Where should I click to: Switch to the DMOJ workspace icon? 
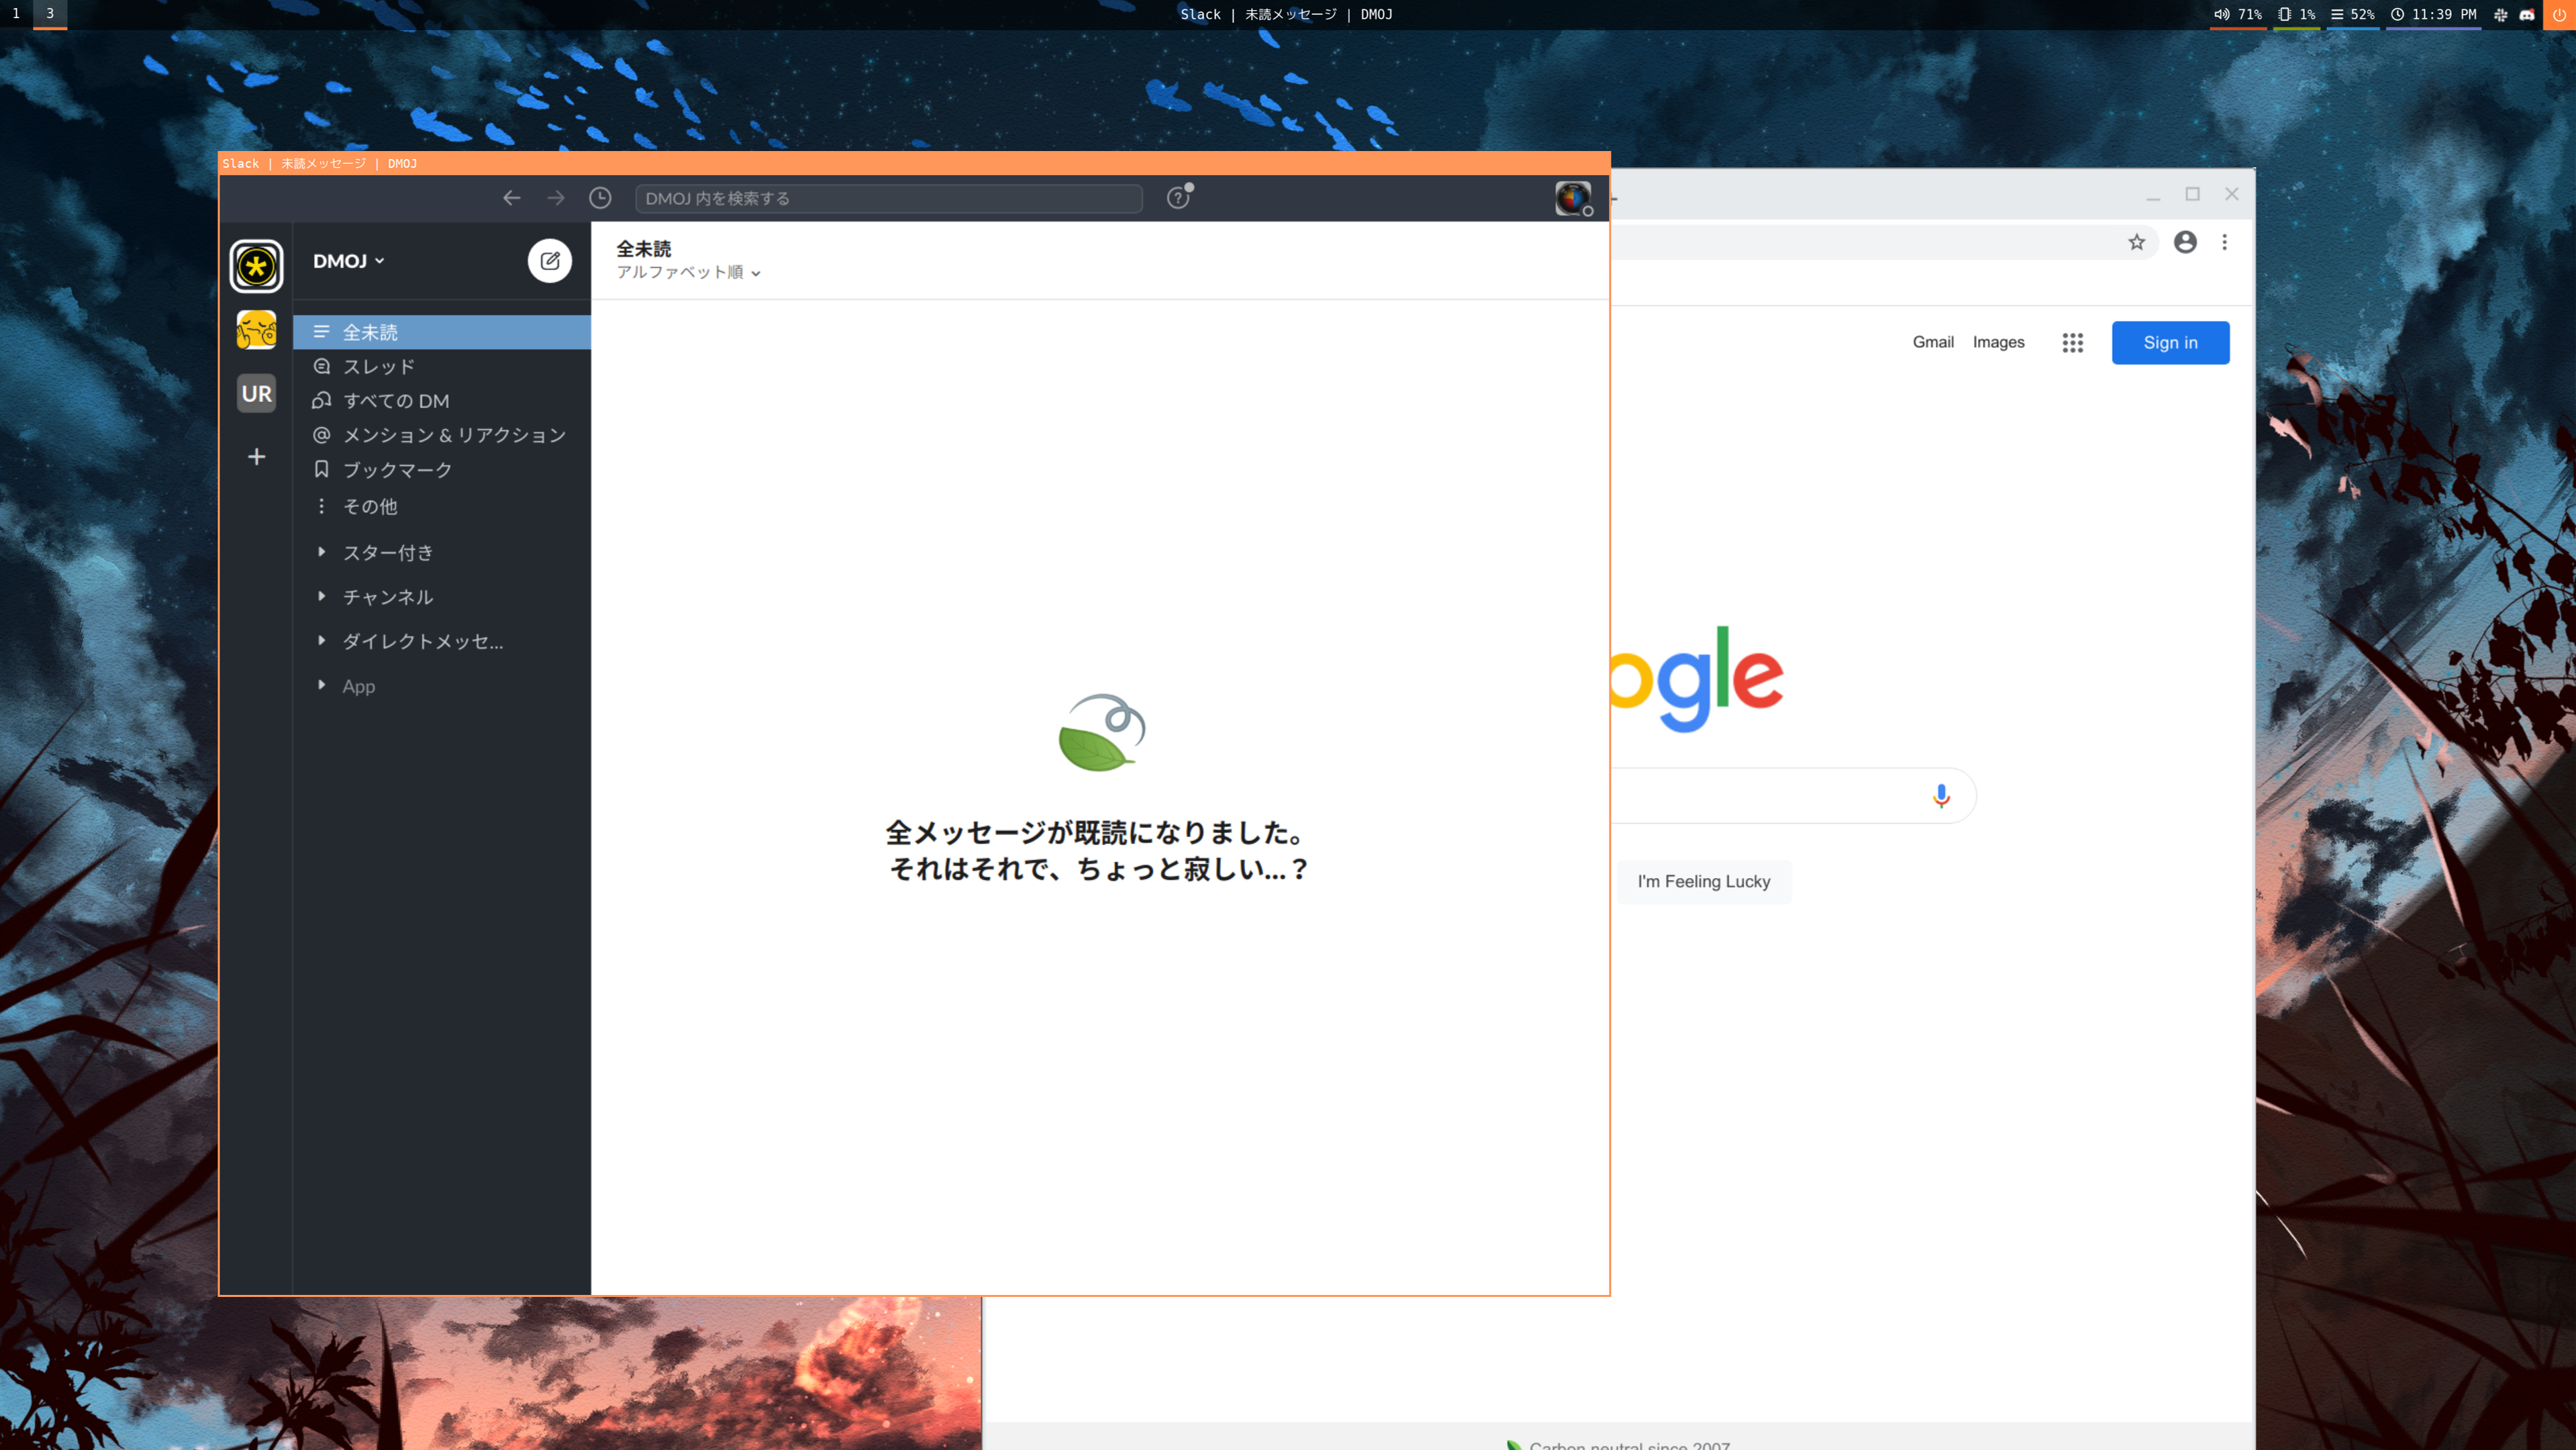[x=257, y=266]
